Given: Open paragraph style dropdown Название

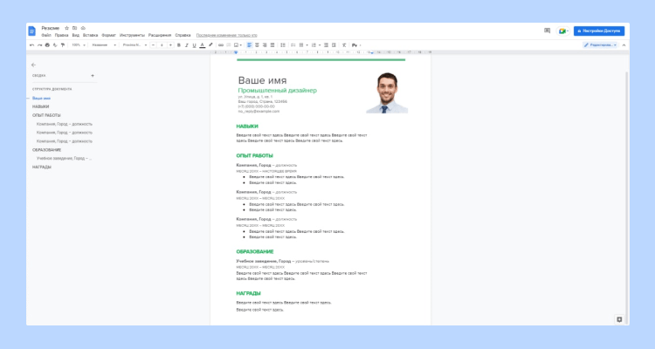Looking at the screenshot, I should (x=104, y=45).
